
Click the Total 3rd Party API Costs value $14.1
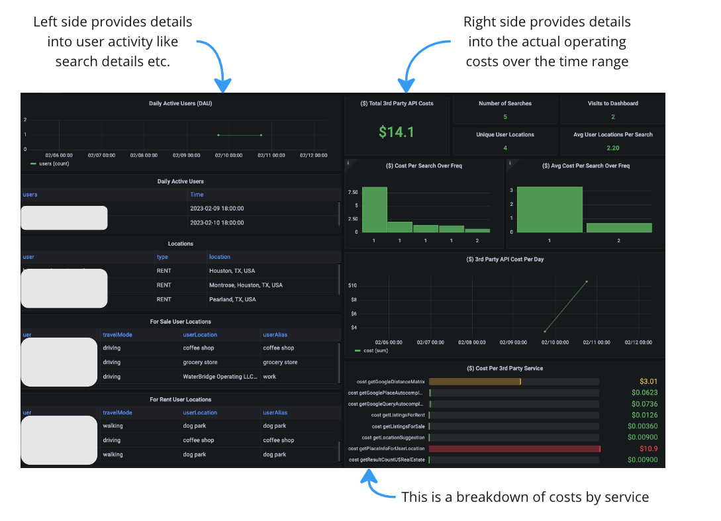pyautogui.click(x=396, y=132)
